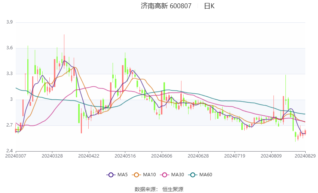This screenshot has width=318, height=193.
Task: Click x-axis date label 20240829
Action: pos(305,156)
